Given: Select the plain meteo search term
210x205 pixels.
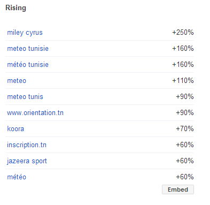Looking at the screenshot, I should (17, 81).
